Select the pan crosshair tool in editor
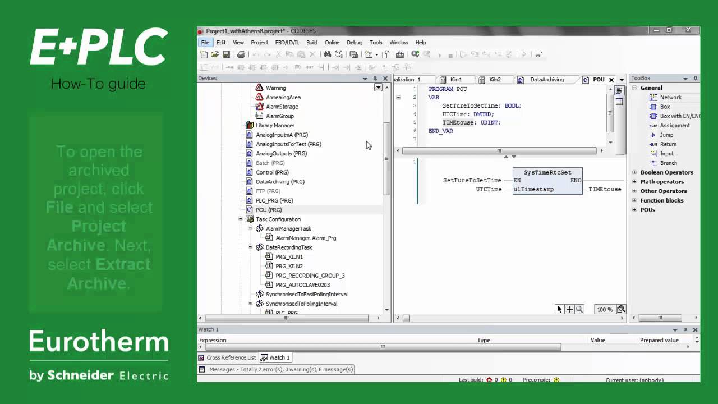The width and height of the screenshot is (718, 404). pyautogui.click(x=569, y=309)
